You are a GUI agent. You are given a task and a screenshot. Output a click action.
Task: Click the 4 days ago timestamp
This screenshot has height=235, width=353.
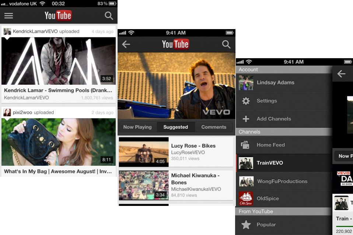point(102,32)
